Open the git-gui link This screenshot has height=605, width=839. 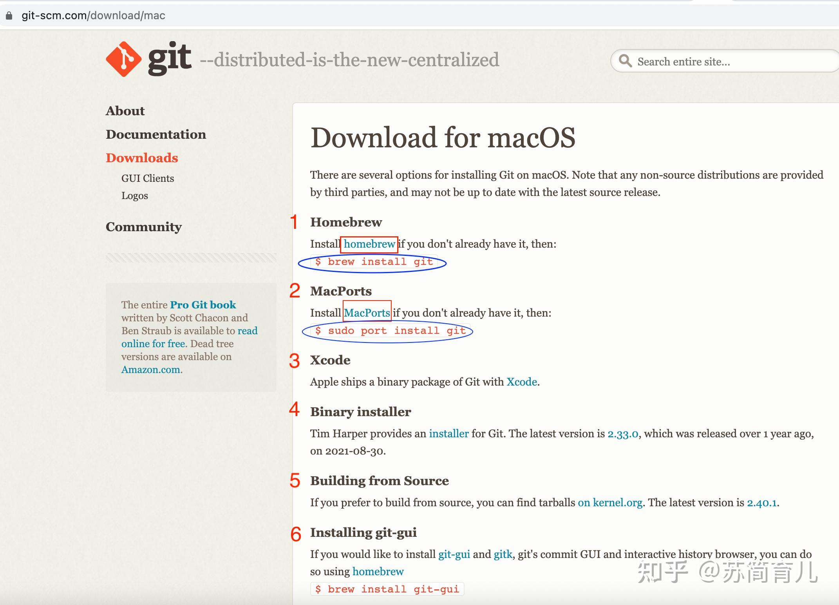pyautogui.click(x=454, y=554)
